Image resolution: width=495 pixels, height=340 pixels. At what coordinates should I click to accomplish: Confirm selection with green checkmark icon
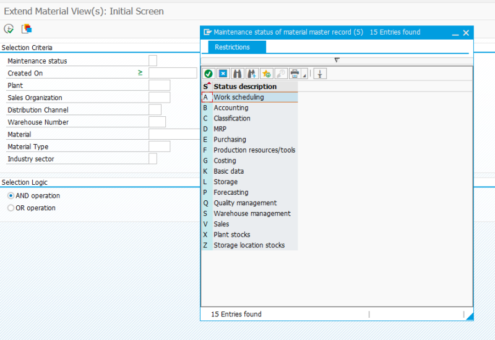point(209,74)
